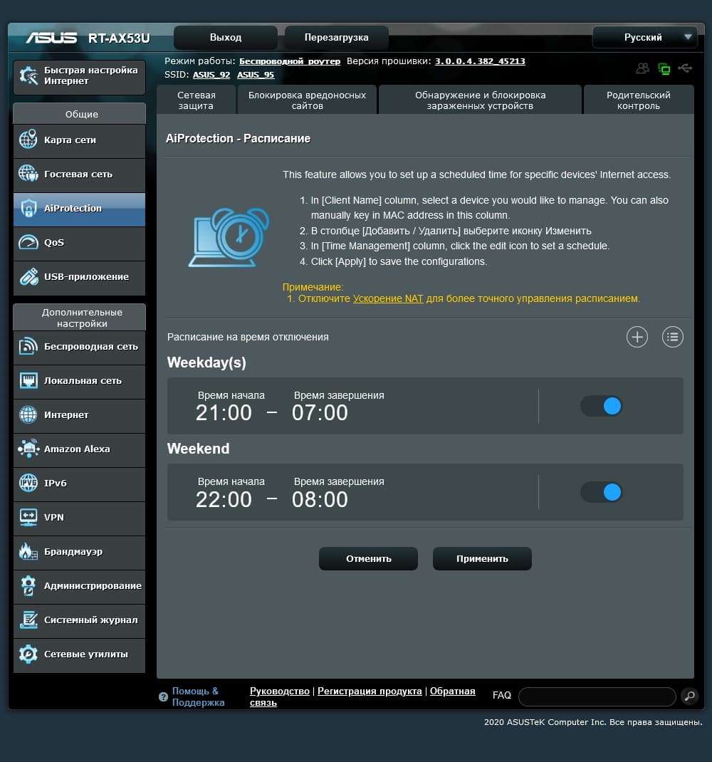The image size is (712, 762).
Task: Open Брандмауэр firewall flame icon
Action: pos(28,551)
